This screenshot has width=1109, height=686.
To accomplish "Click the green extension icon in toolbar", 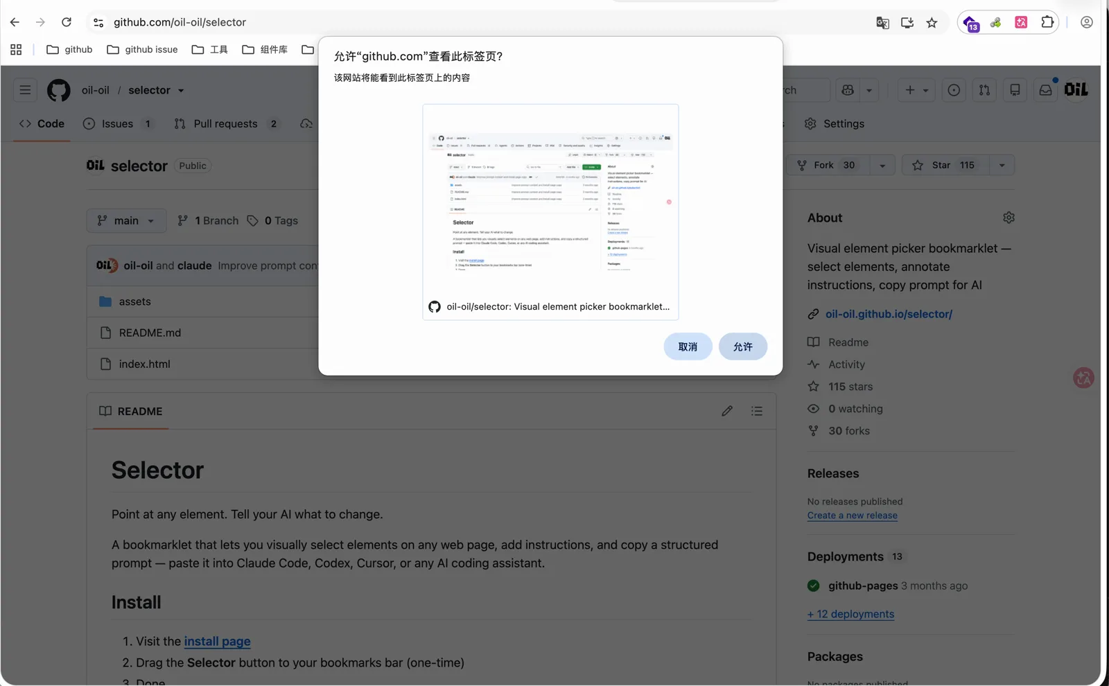I will (x=995, y=23).
